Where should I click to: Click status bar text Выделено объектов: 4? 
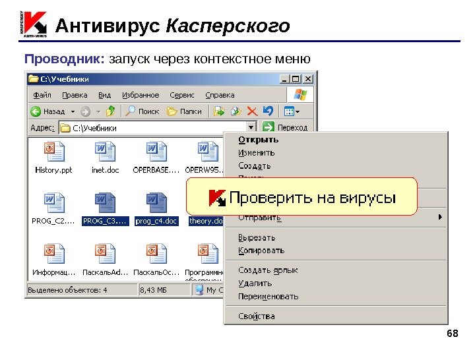(67, 290)
